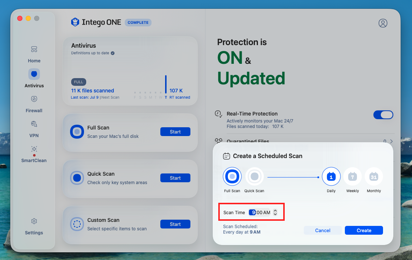412x260 pixels.
Task: Expand Quarantined Files chevron
Action: (x=391, y=141)
